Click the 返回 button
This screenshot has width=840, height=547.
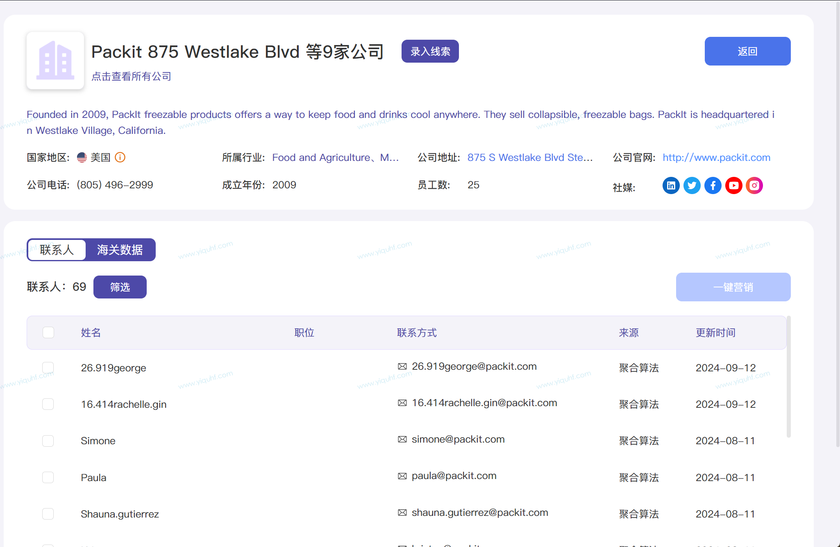click(748, 51)
